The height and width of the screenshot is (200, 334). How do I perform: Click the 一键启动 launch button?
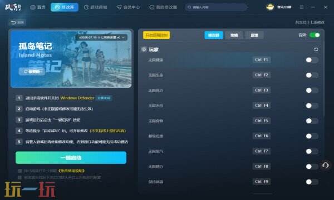[71, 158]
